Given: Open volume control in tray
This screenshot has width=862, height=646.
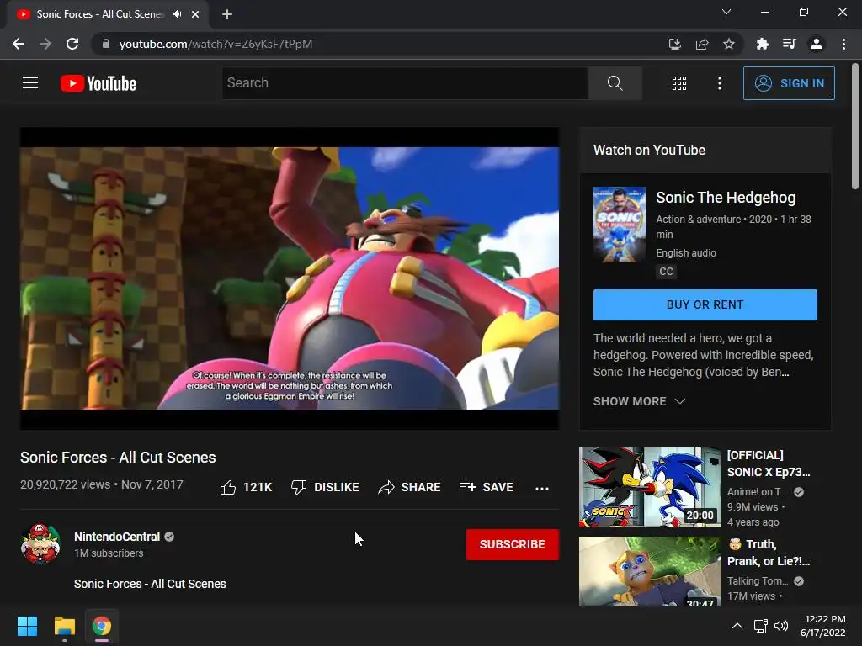Looking at the screenshot, I should coord(780,626).
